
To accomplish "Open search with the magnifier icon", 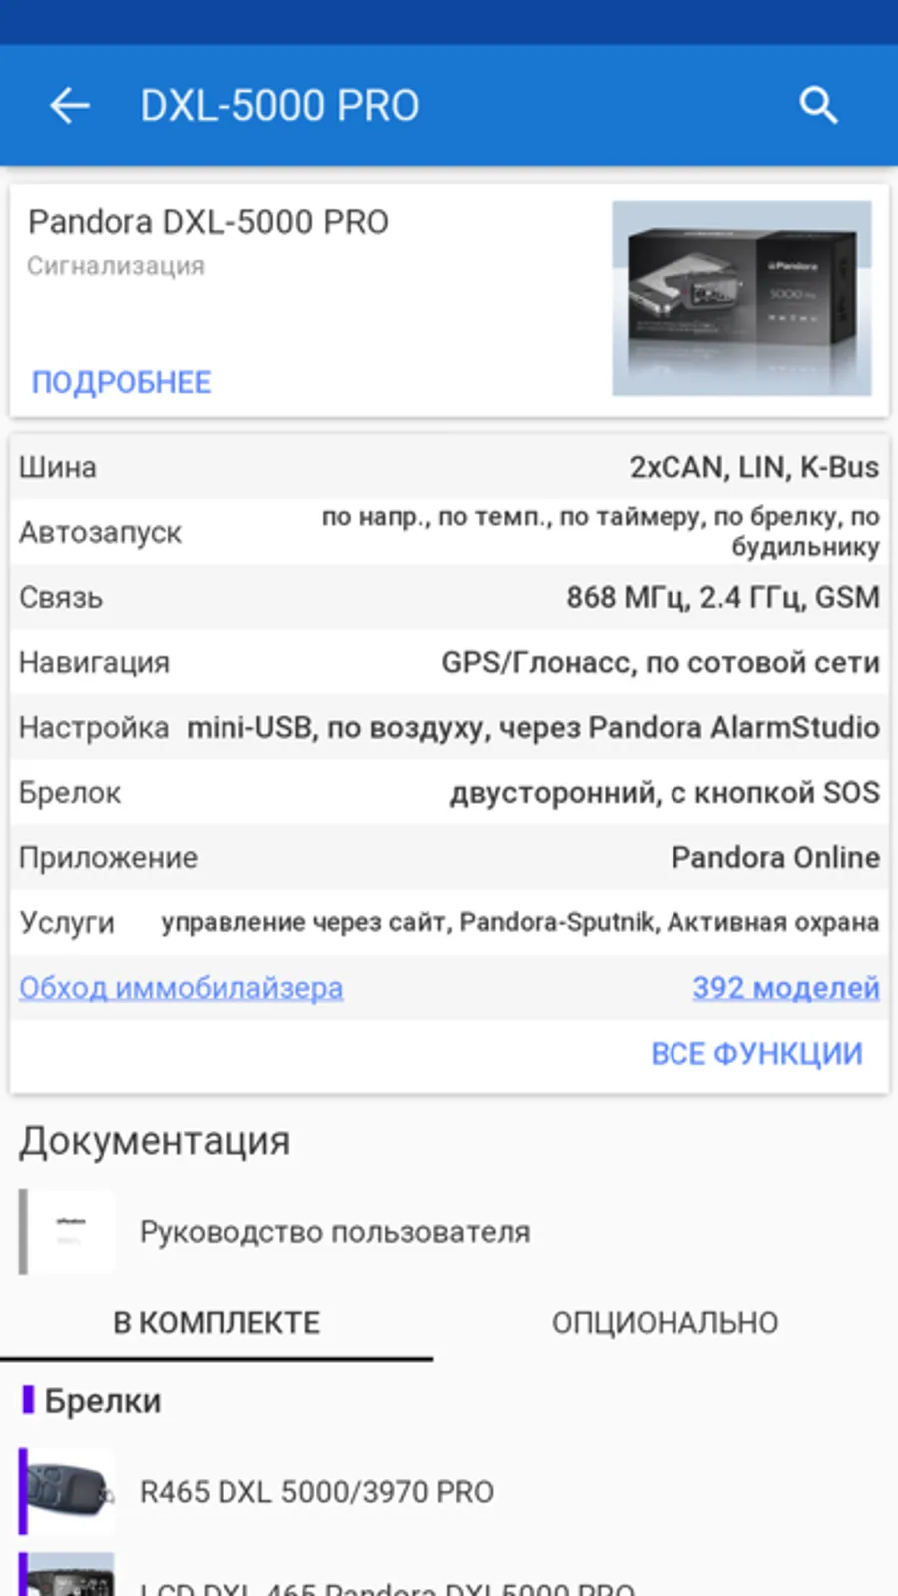I will [x=818, y=105].
